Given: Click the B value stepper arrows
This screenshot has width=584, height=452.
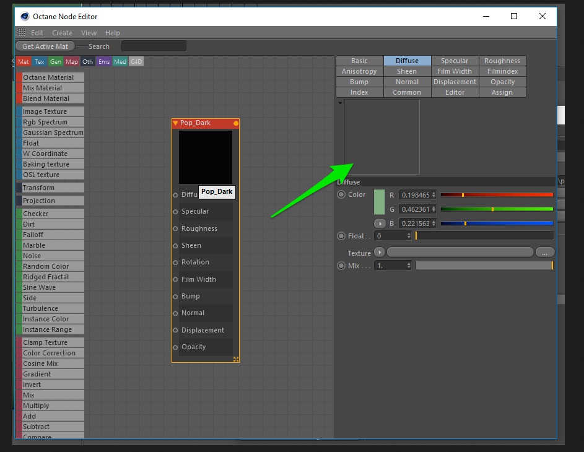Looking at the screenshot, I should click(434, 224).
